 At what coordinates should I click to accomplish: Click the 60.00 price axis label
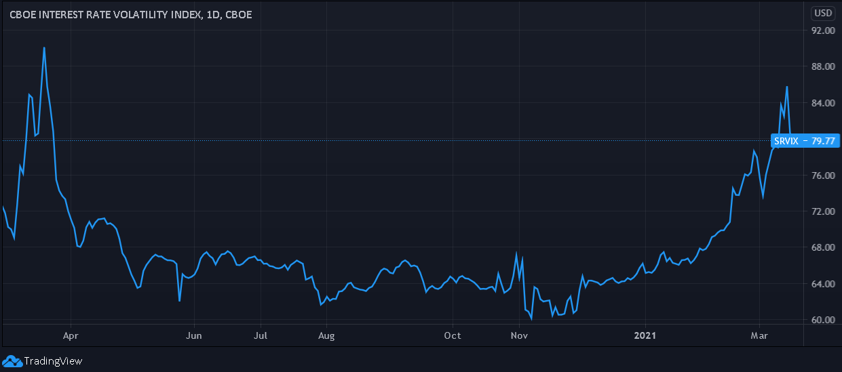(x=822, y=320)
